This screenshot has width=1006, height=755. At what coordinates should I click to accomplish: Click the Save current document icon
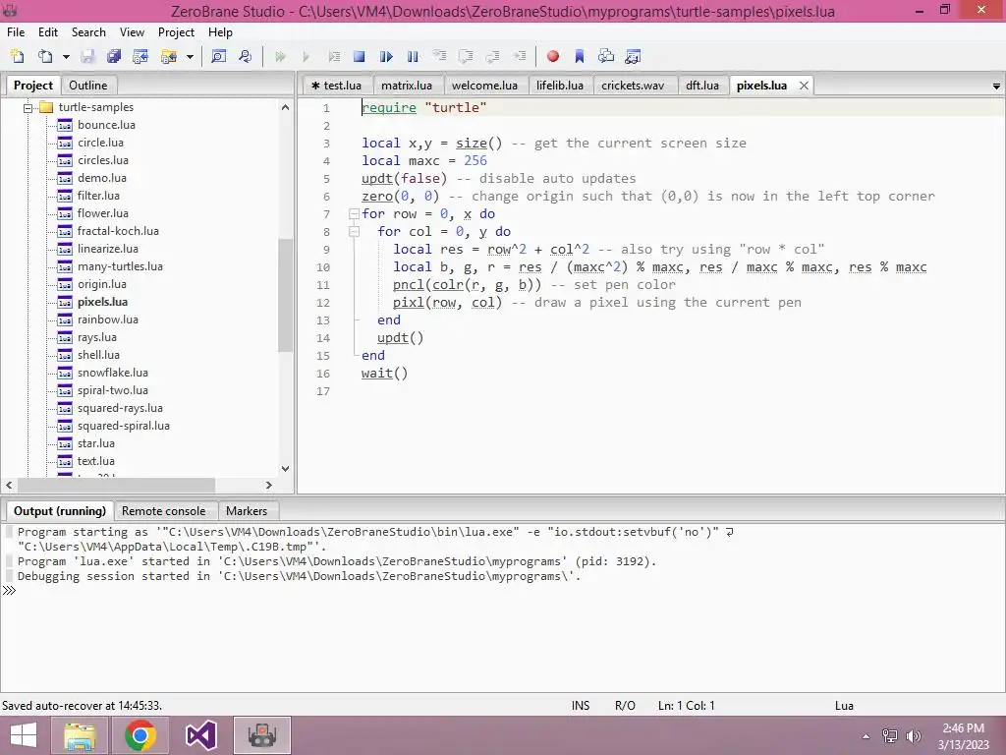(87, 56)
